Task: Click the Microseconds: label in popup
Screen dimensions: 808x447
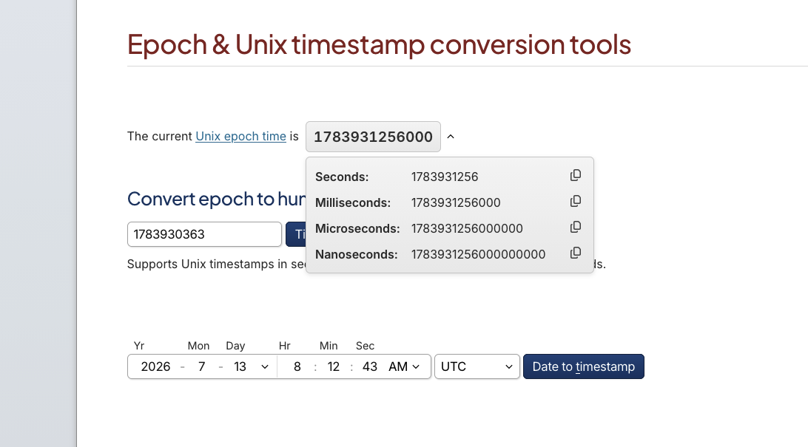Action: [x=357, y=228]
